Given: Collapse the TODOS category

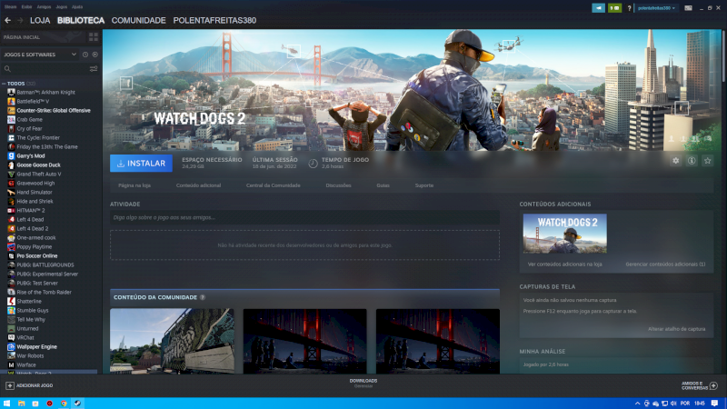Looking at the screenshot, I should point(4,84).
